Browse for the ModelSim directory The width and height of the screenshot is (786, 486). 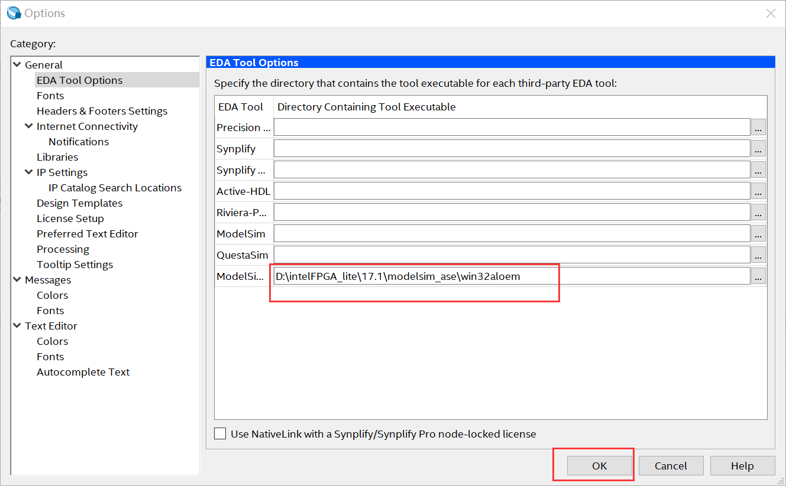click(x=759, y=233)
